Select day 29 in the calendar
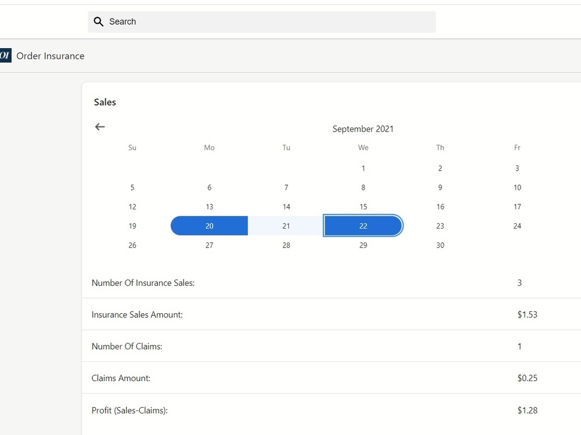 [x=363, y=245]
